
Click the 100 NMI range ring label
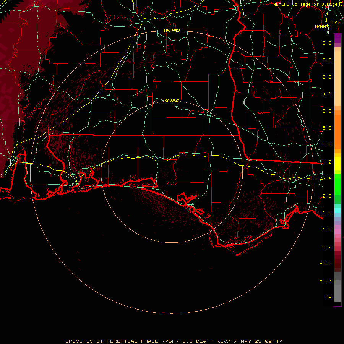pos(172,30)
